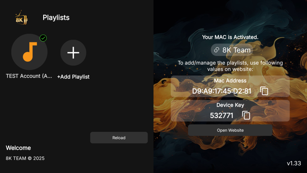
Task: Click the 8K Team pill badge
Action: (232, 50)
